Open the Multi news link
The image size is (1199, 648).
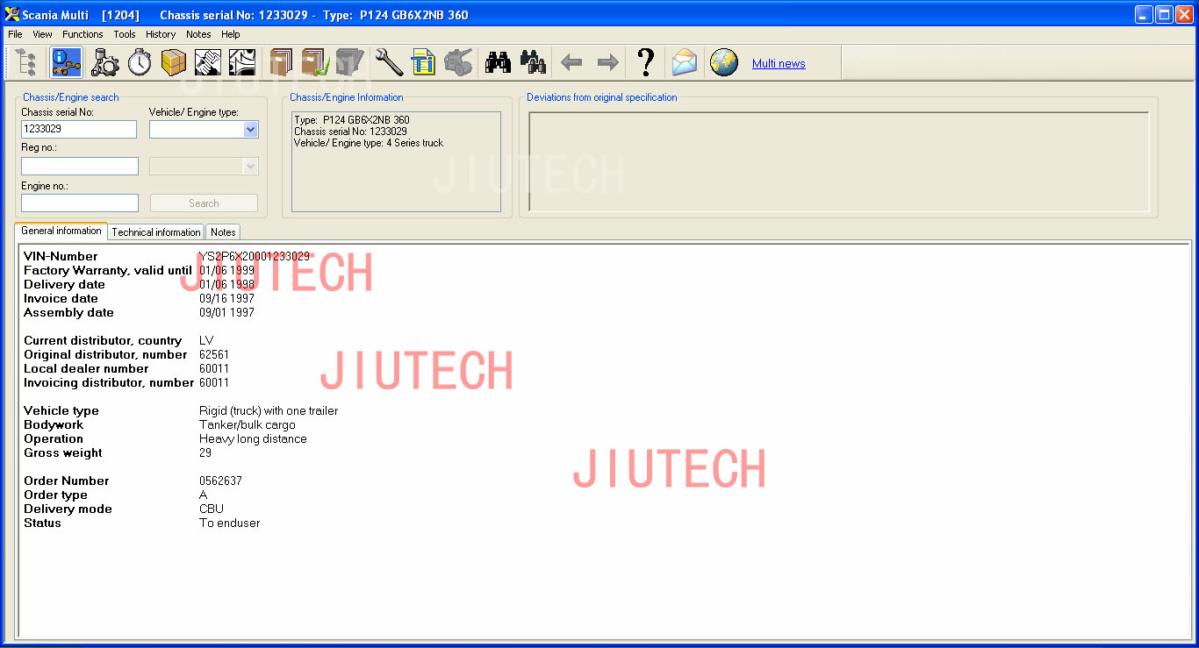pyautogui.click(x=779, y=63)
